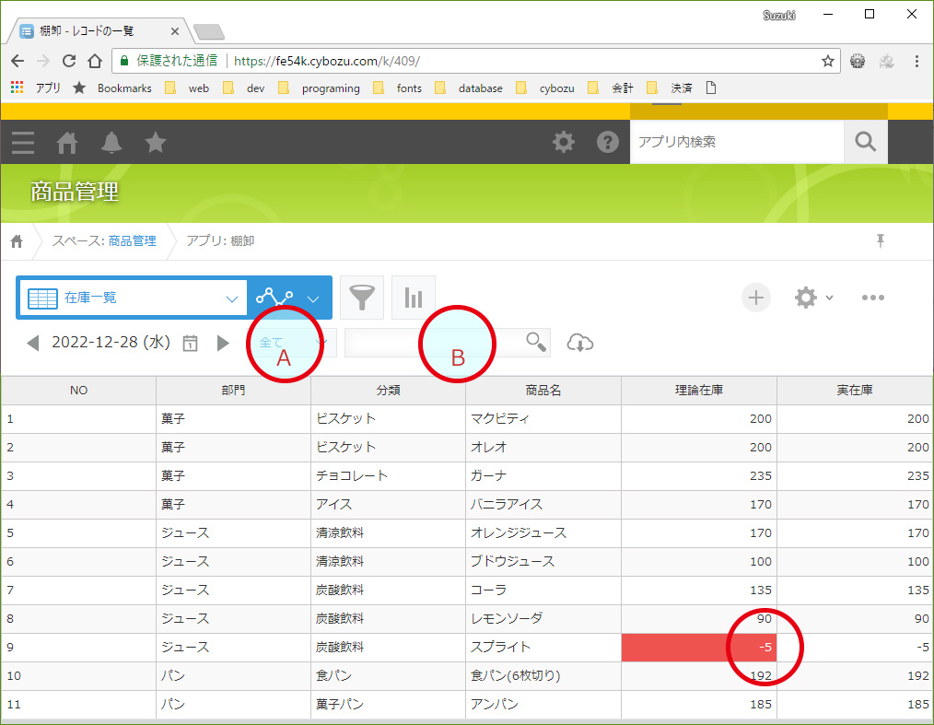Click the browser forward arrow
Image resolution: width=934 pixels, height=725 pixels.
point(43,61)
